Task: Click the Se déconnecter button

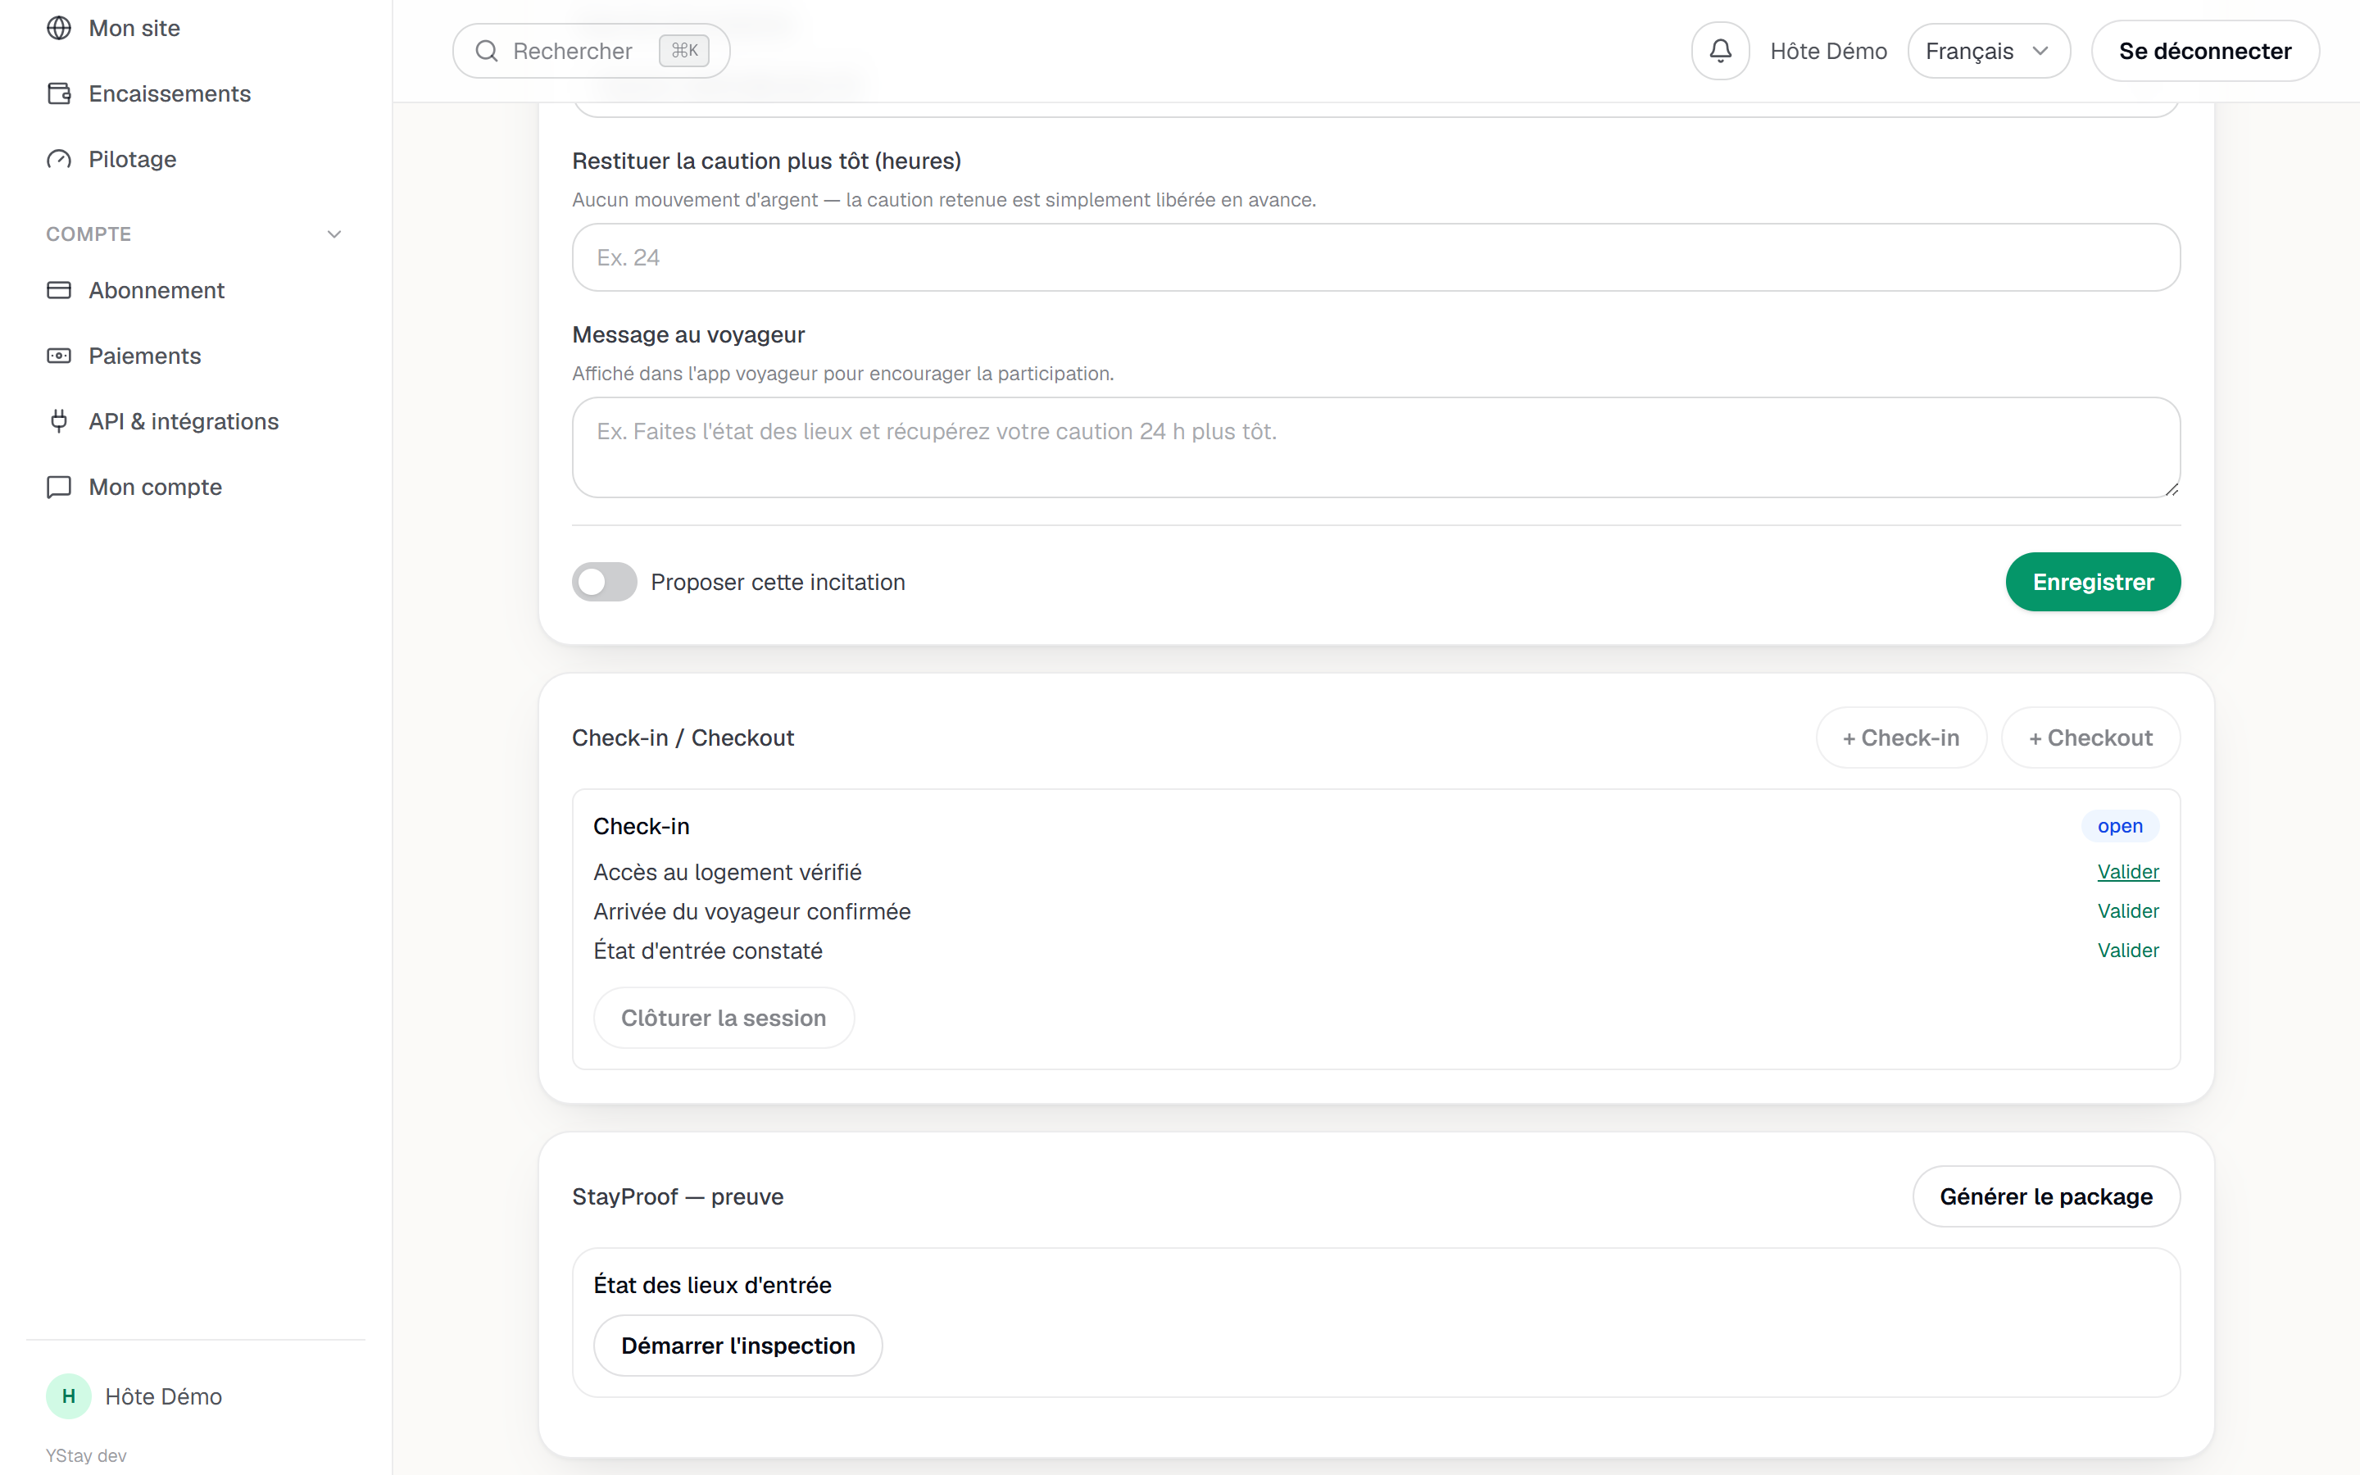Action: [x=2205, y=51]
